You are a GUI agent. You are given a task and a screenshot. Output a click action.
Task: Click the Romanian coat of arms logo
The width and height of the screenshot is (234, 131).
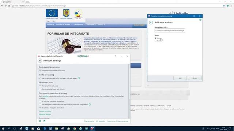coord(66,13)
